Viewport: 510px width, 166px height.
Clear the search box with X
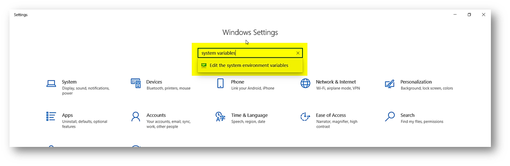click(298, 53)
